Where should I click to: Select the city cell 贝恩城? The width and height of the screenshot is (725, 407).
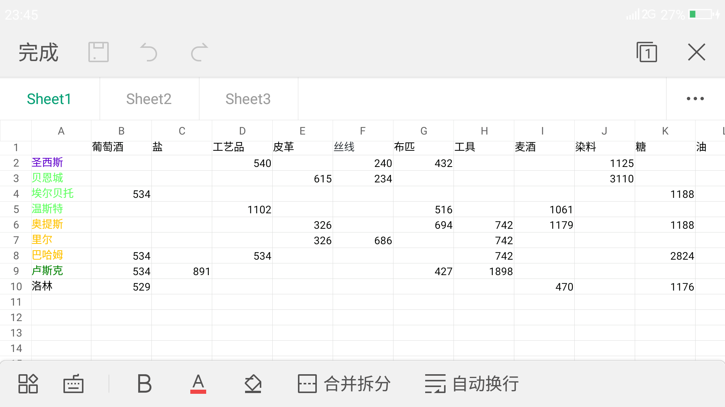coord(61,178)
